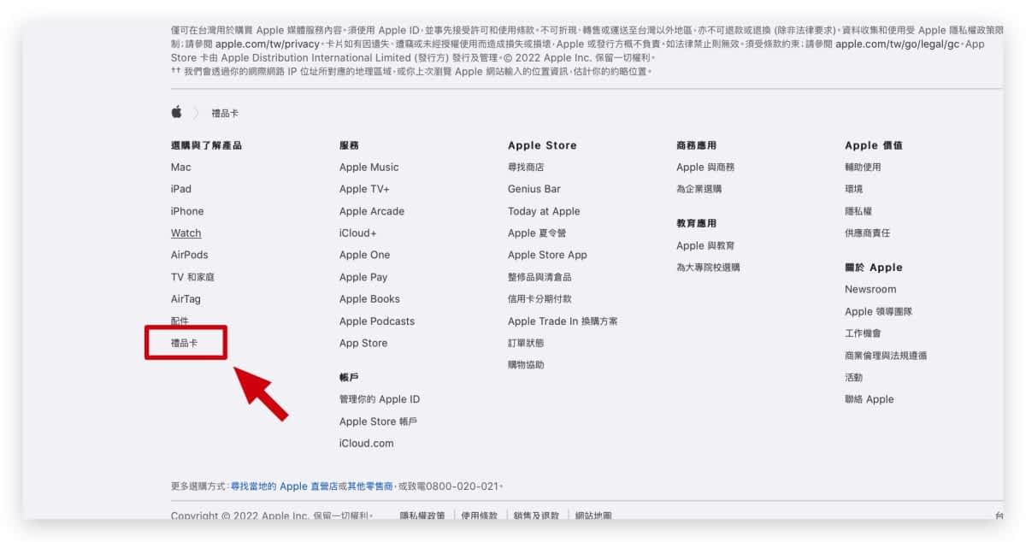Click the 環境 link
The width and height of the screenshot is (1026, 542).
pos(854,189)
